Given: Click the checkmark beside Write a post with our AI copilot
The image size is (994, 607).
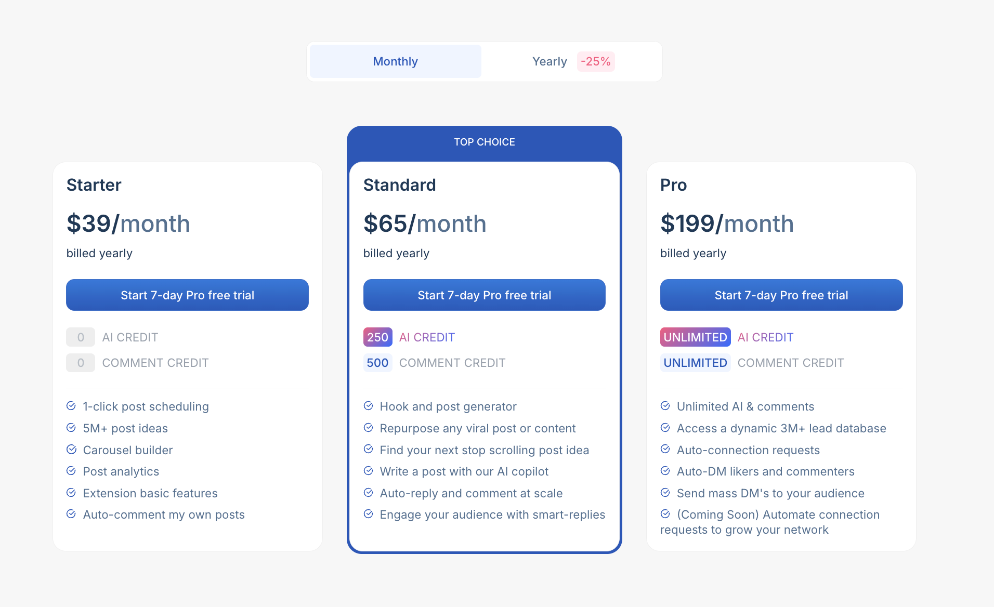Looking at the screenshot, I should tap(369, 471).
